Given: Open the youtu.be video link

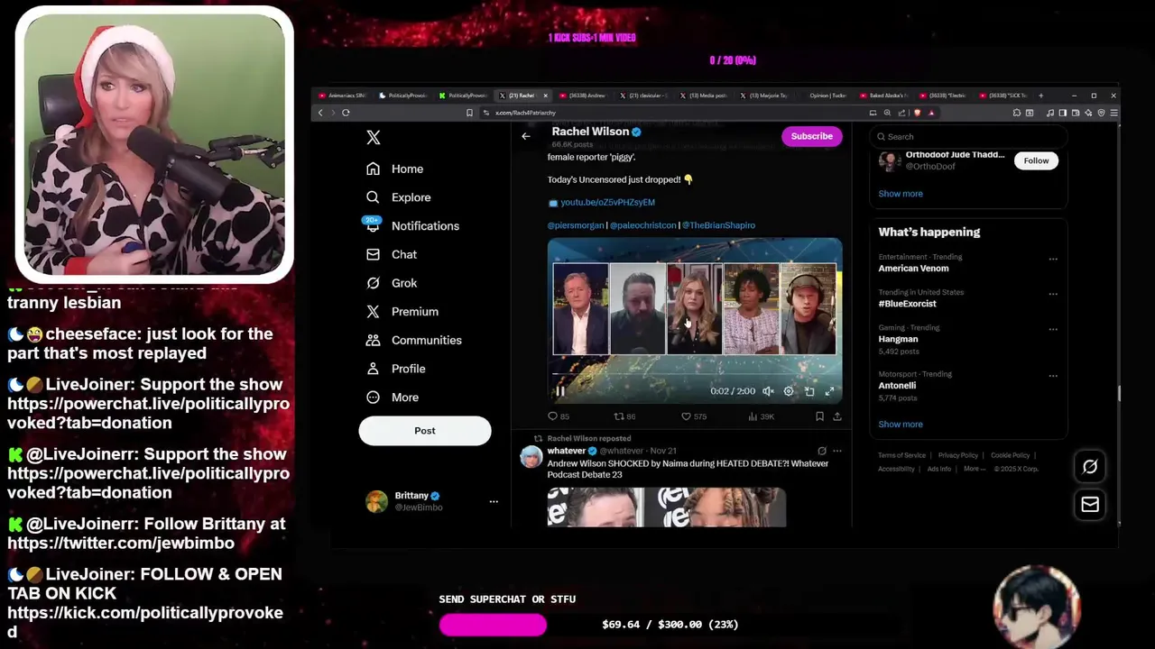Looking at the screenshot, I should [607, 203].
